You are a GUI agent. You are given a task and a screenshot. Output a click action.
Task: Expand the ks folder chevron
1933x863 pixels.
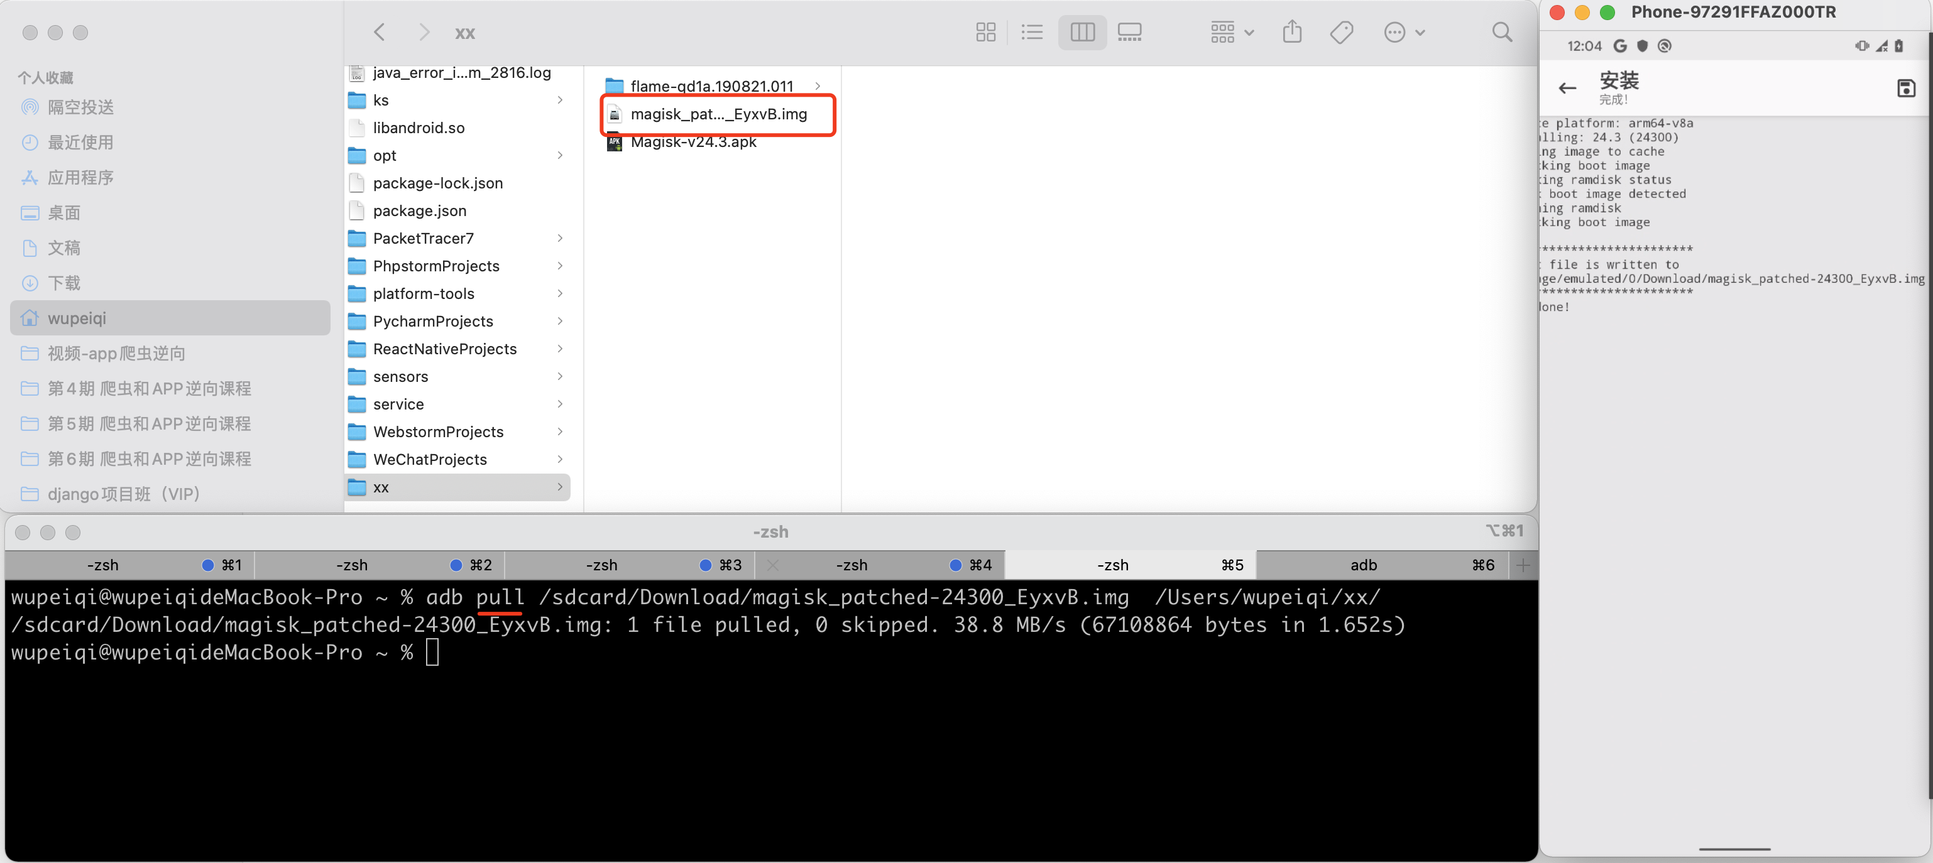pyautogui.click(x=560, y=100)
